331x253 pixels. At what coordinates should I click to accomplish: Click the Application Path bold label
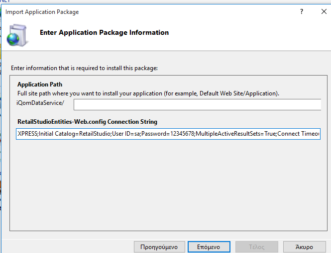tap(40, 84)
